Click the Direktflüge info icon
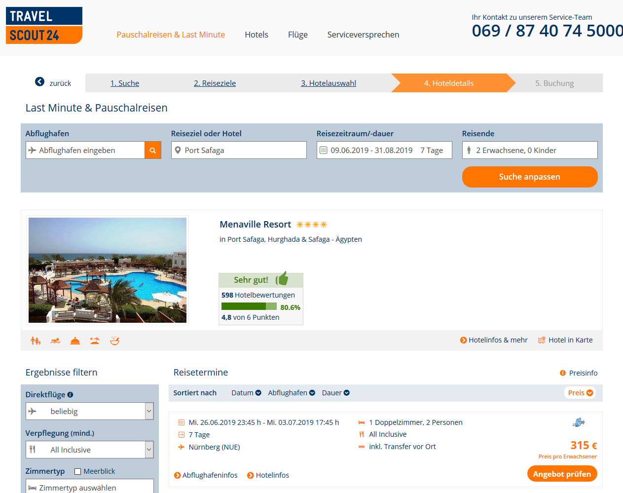This screenshot has height=493, width=623. (70, 395)
